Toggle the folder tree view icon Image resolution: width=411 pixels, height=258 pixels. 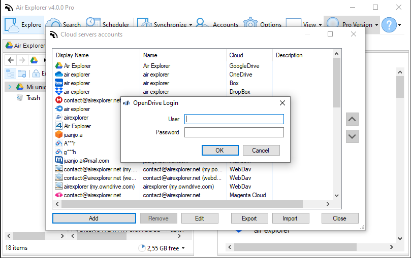(x=10, y=73)
